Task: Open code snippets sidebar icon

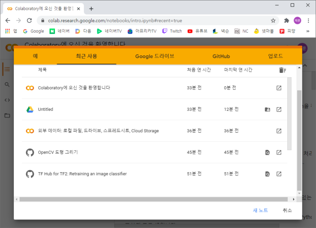Action: pos(7,100)
